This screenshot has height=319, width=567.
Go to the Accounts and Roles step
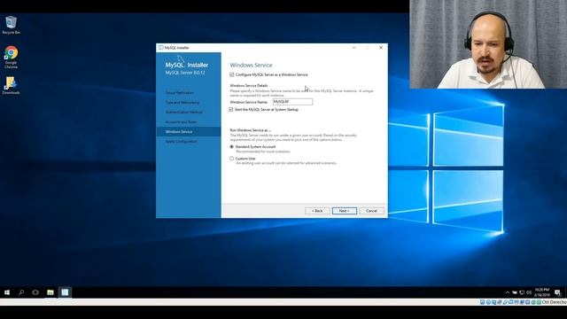pos(181,122)
